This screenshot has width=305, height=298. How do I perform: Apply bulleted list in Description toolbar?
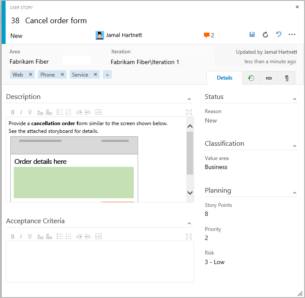60,112
